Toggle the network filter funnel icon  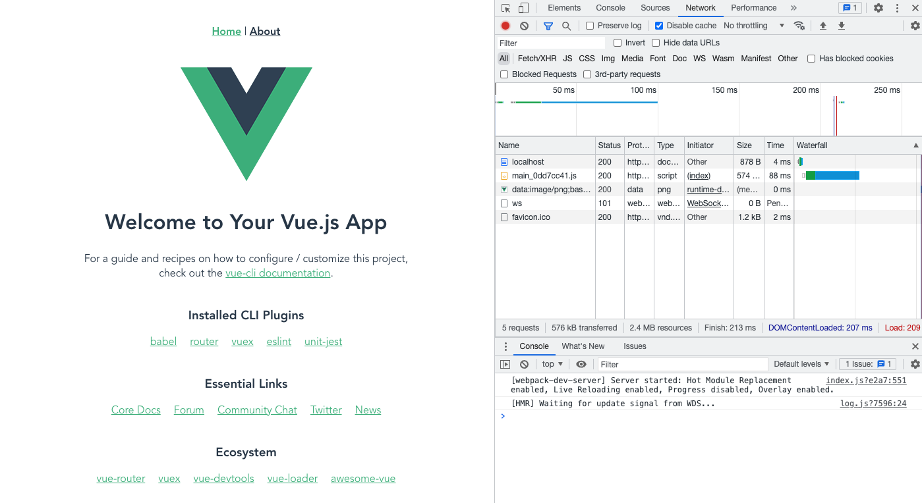(548, 26)
